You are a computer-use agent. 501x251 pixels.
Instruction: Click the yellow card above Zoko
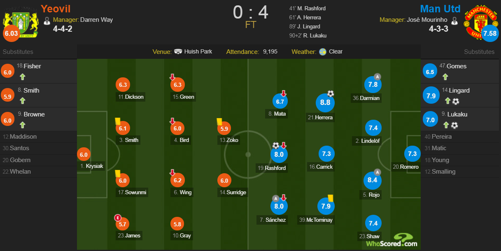click(219, 122)
